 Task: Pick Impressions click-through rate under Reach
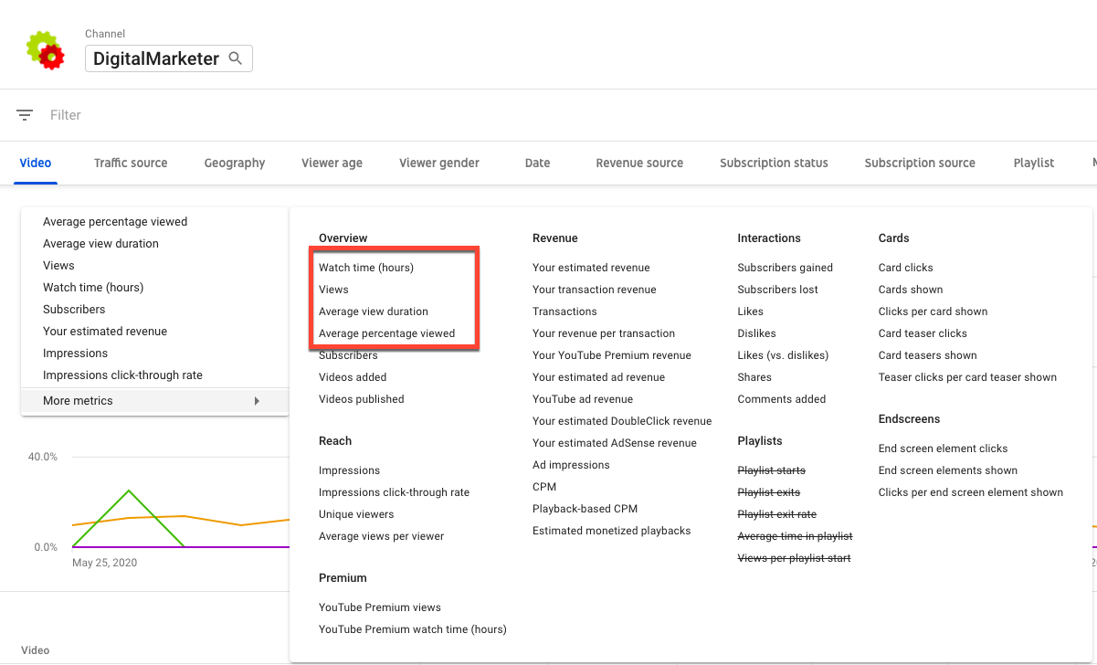[394, 492]
